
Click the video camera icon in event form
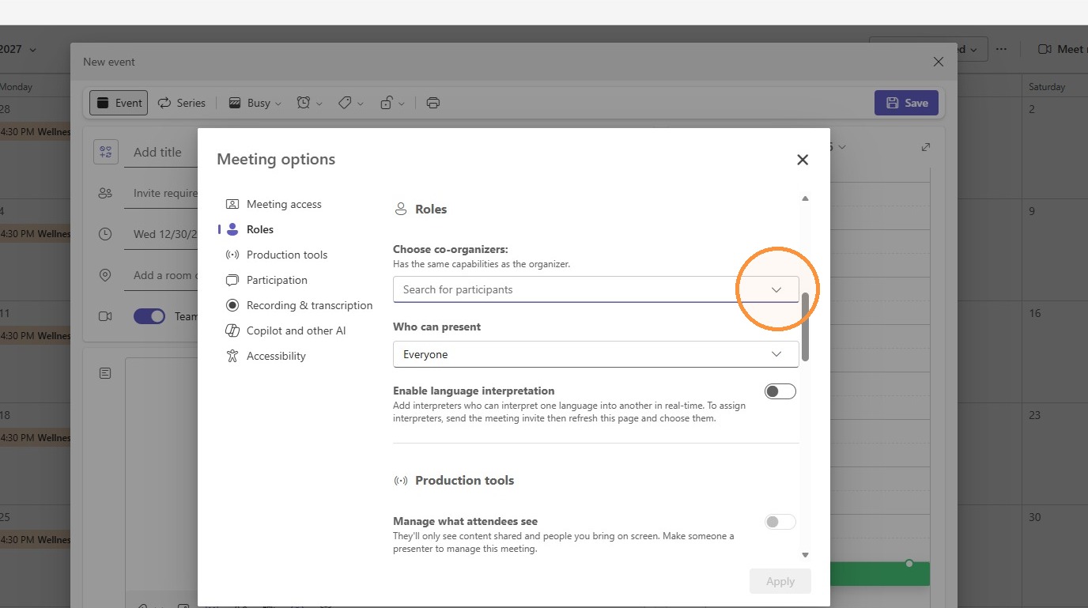(x=105, y=316)
